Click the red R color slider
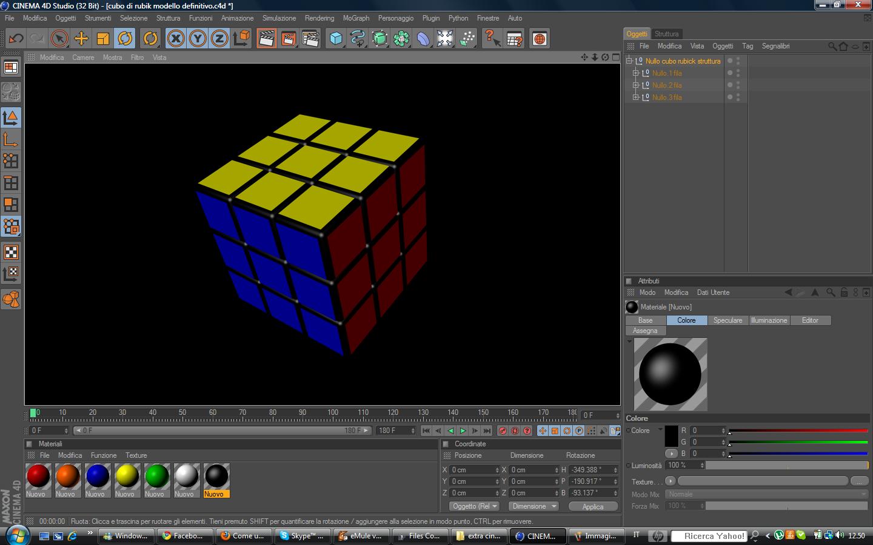The image size is (873, 545). 798,431
